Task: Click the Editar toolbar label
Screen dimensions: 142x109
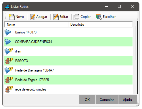Action: [64, 17]
